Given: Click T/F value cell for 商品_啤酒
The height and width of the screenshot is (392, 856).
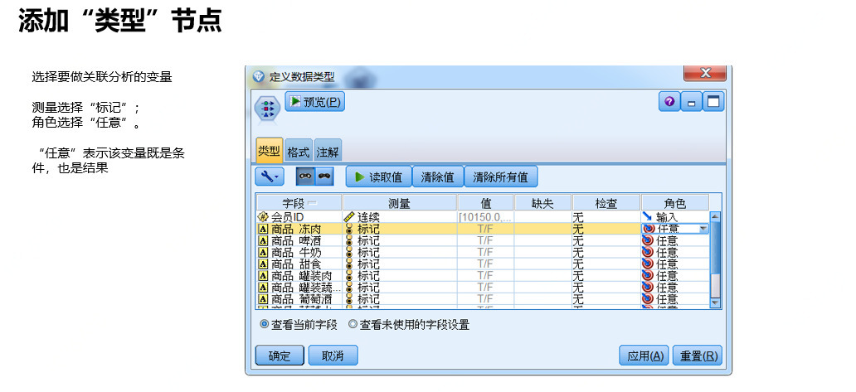Looking at the screenshot, I should (486, 240).
